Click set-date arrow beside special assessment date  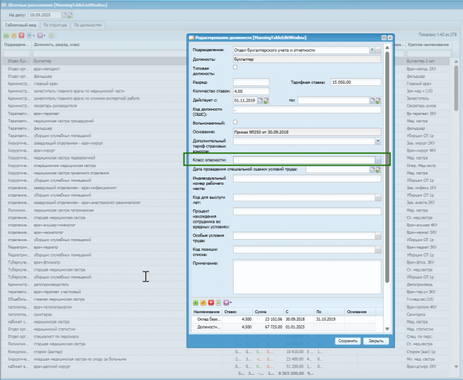coord(378,169)
